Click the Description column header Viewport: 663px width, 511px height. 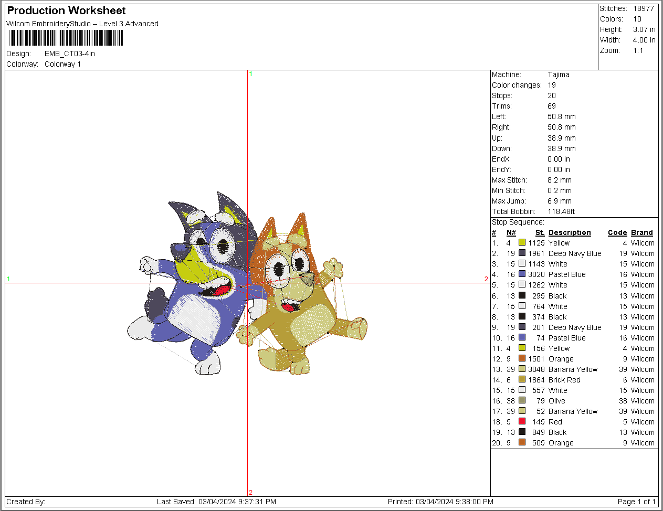point(570,232)
